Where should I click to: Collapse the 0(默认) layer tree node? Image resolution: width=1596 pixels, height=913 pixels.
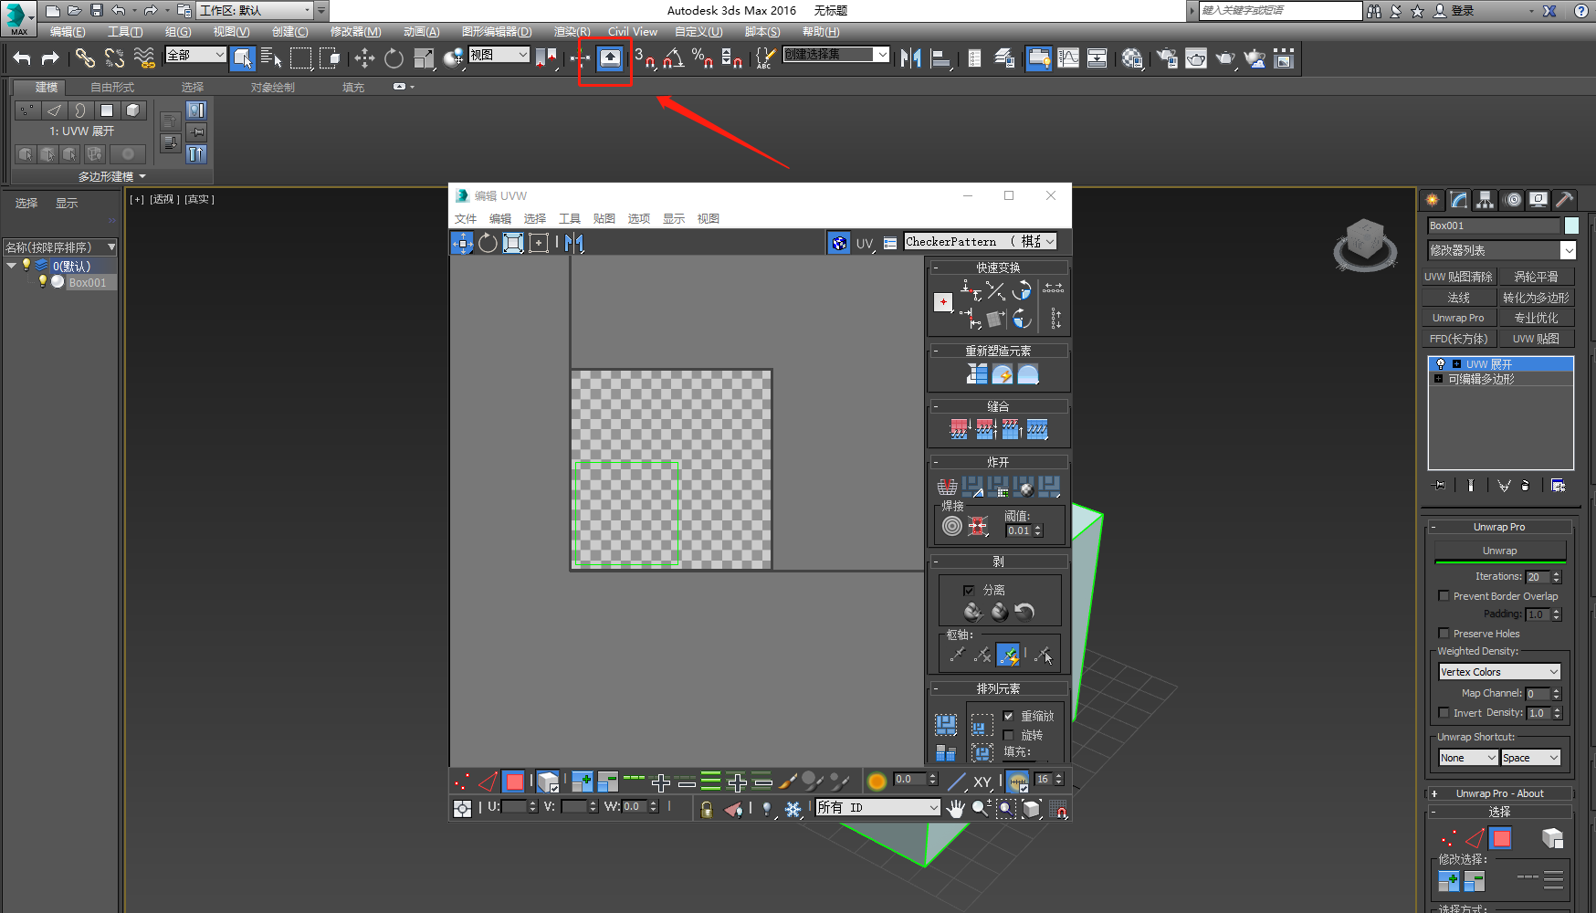(x=11, y=266)
